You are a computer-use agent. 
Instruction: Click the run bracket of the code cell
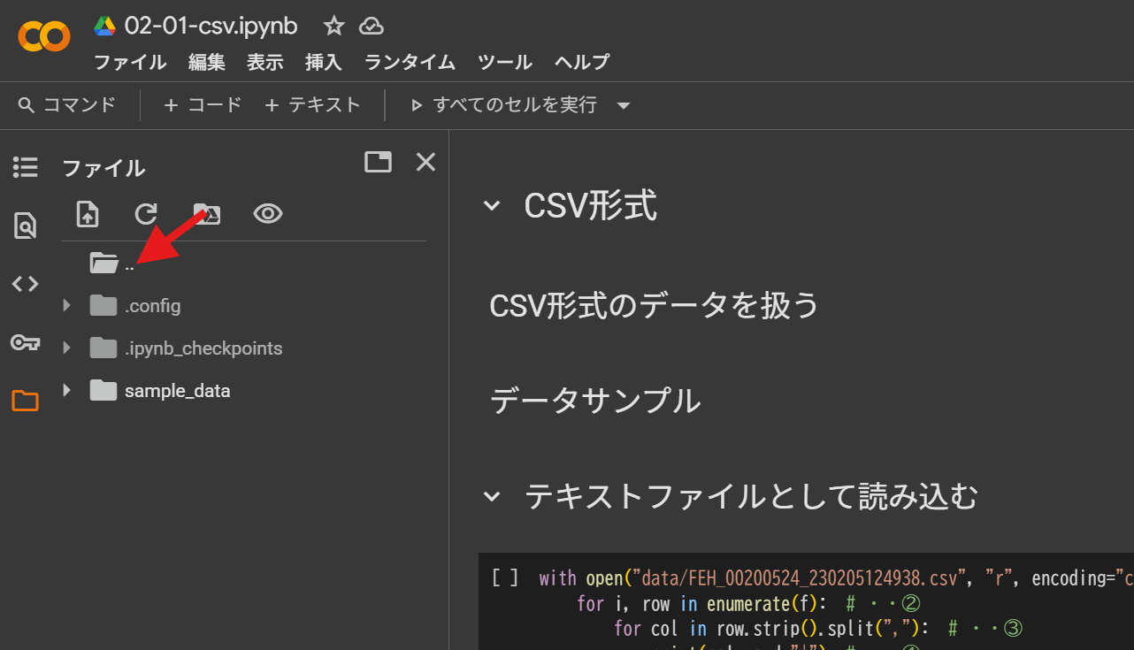(x=505, y=578)
